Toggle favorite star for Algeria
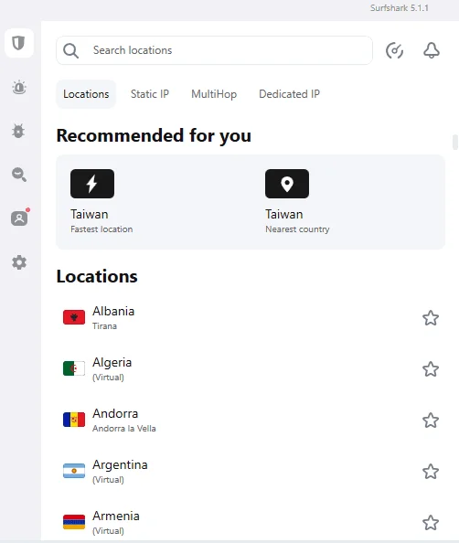Viewport: 459px width, 543px height. coord(431,369)
